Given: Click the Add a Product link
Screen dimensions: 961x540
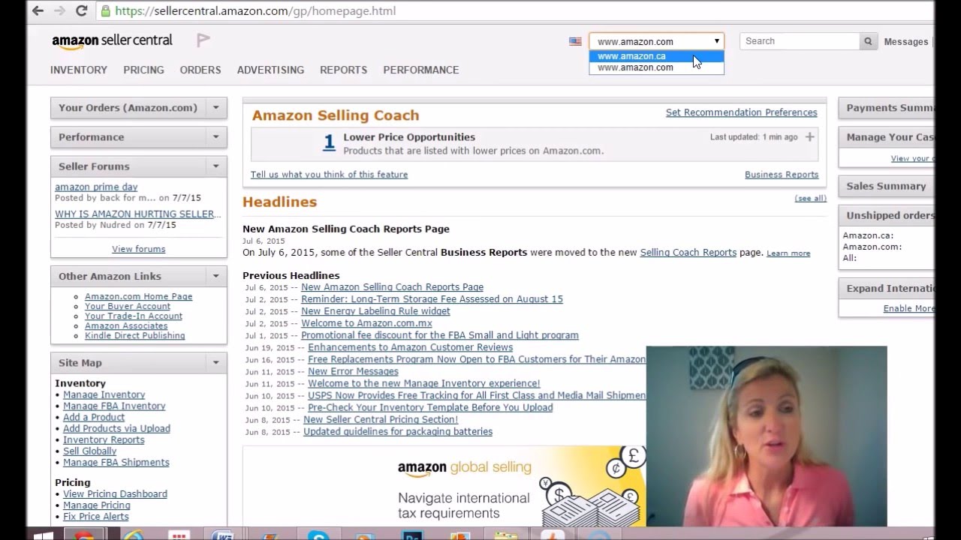Looking at the screenshot, I should 94,417.
